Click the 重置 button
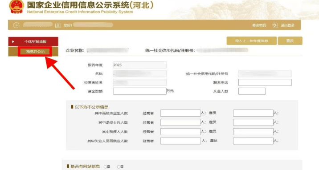Screen dimensions: 319x170 [290, 41]
